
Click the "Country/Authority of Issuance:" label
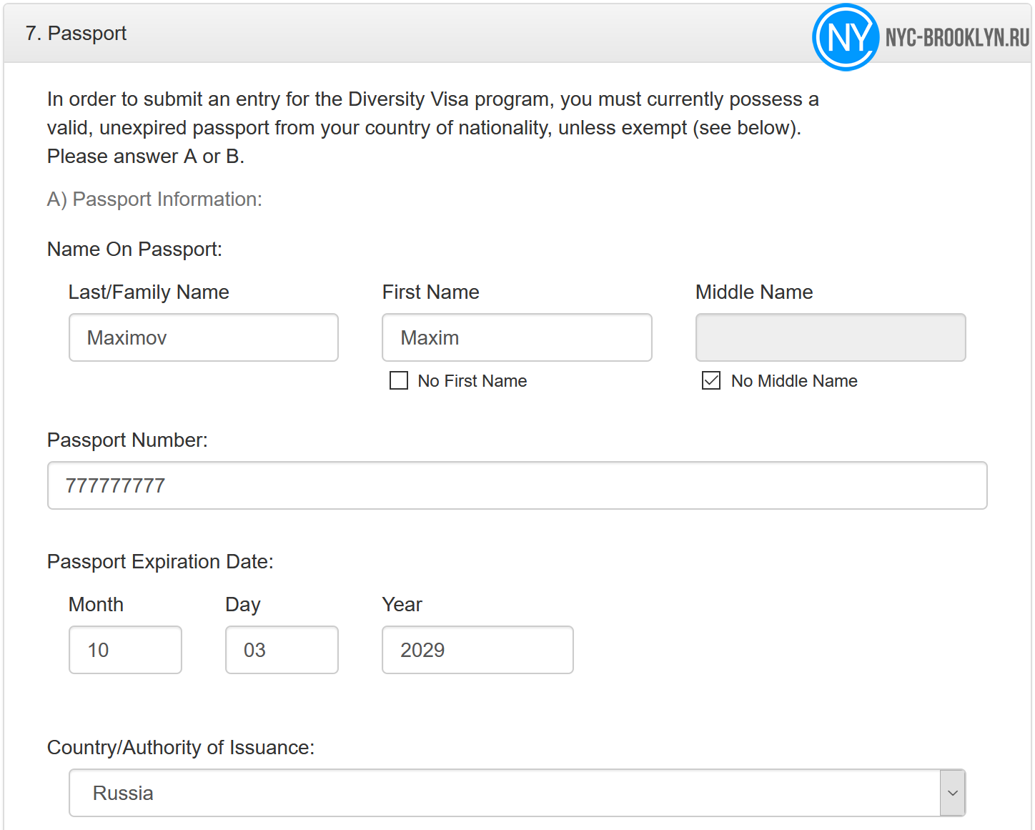(181, 748)
